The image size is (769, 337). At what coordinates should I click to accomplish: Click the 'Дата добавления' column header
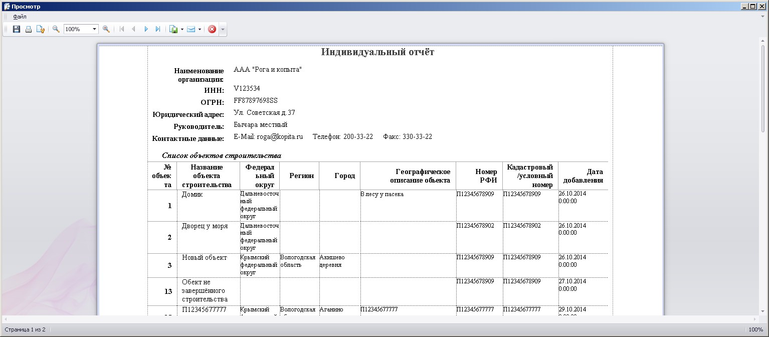(583, 176)
